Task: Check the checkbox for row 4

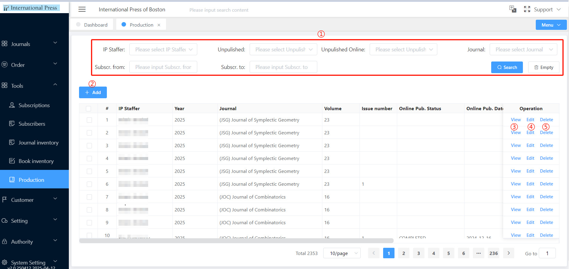Action: click(89, 159)
